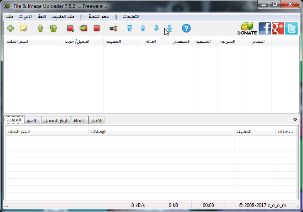Screen dimensions: 303x212
Task: Open the الادوات tools menu
Action: (25, 17)
